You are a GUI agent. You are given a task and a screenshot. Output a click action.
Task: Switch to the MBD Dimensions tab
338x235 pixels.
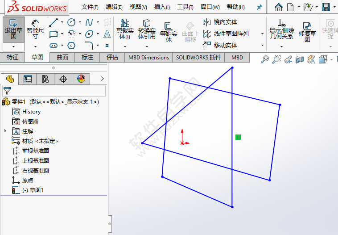148,58
